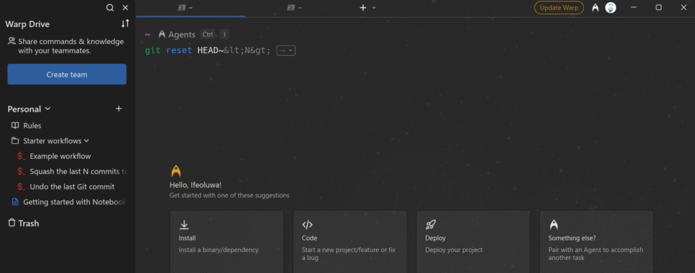Click the Example workflow terminal icon
This screenshot has height=273, width=695.
coord(22,156)
